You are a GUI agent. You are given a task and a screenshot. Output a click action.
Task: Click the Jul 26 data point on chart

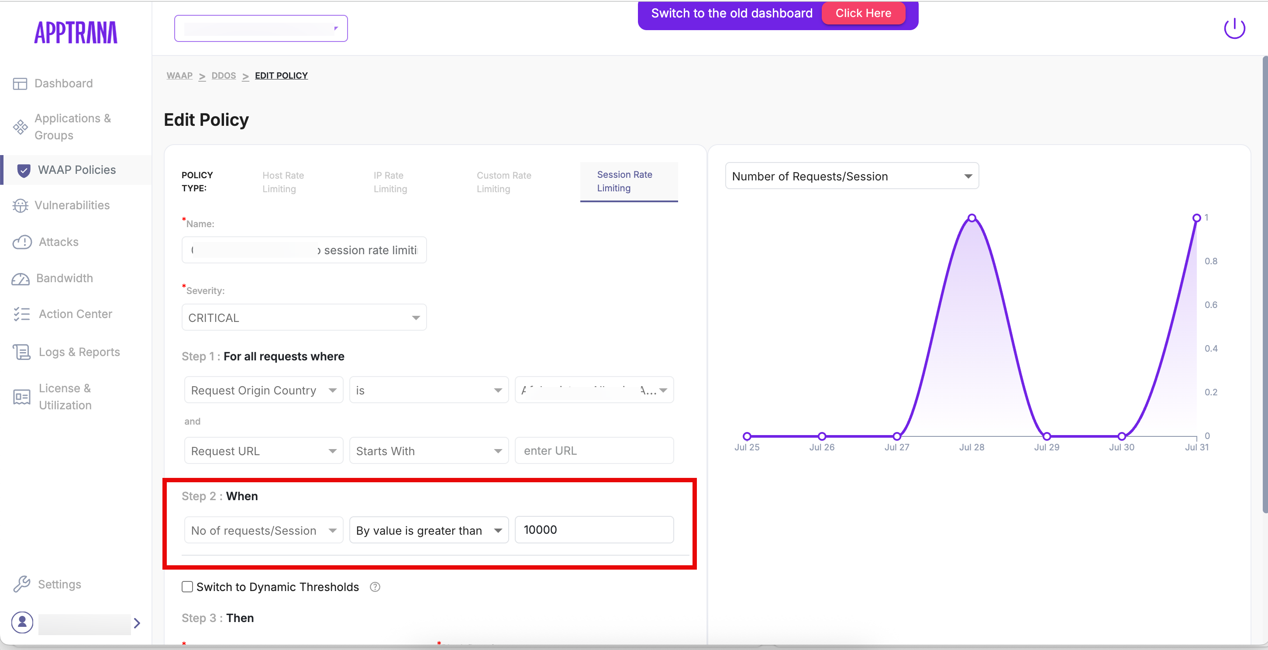click(x=822, y=436)
